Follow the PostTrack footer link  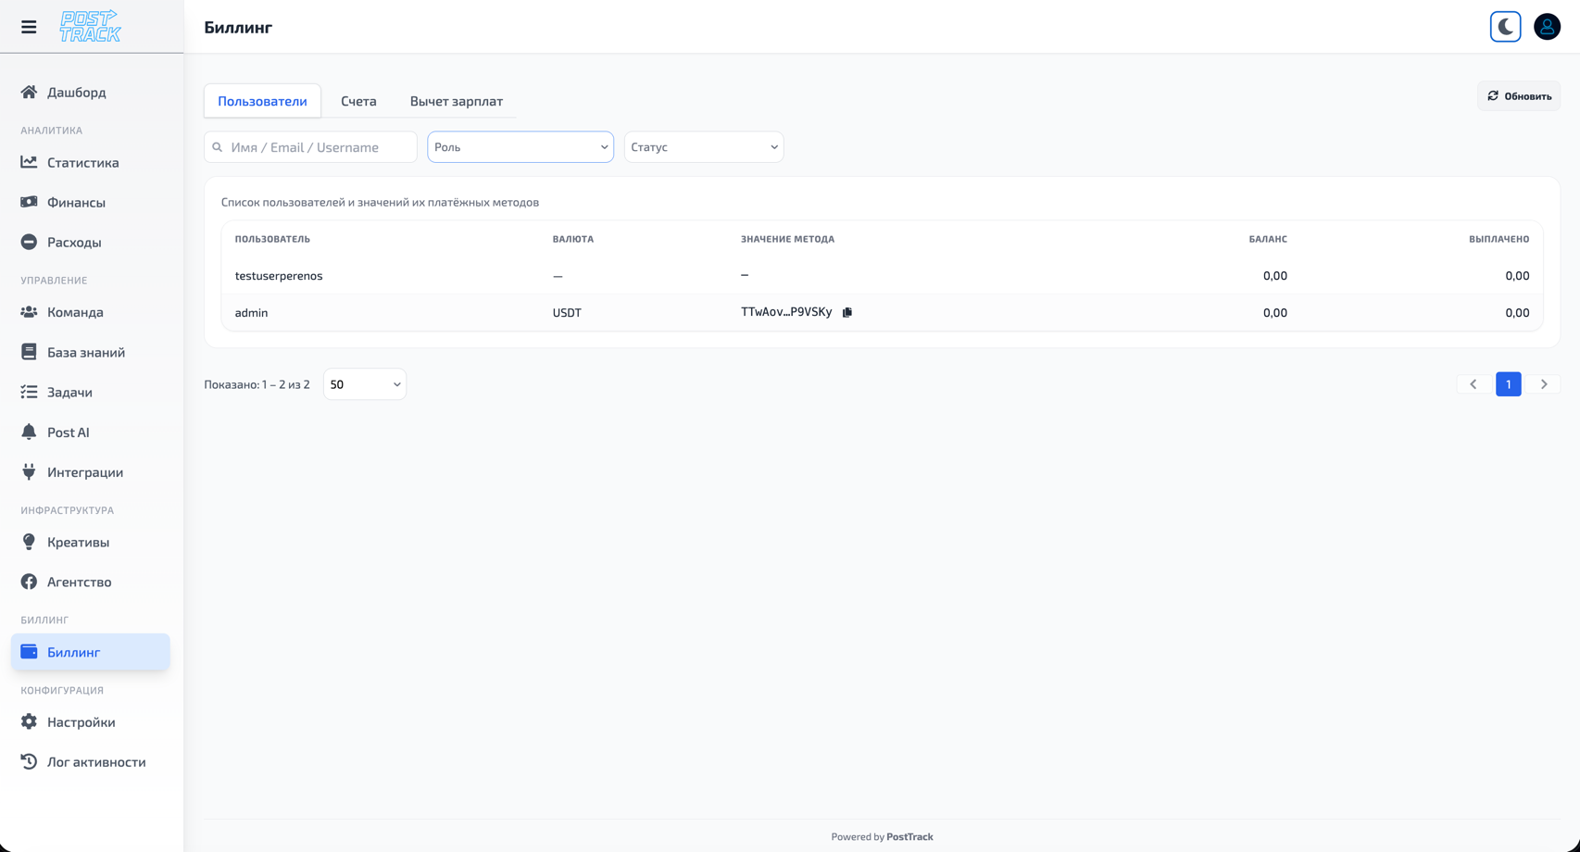tap(909, 837)
